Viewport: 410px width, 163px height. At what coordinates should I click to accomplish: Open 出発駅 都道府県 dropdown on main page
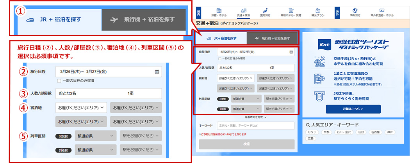tap(246, 99)
